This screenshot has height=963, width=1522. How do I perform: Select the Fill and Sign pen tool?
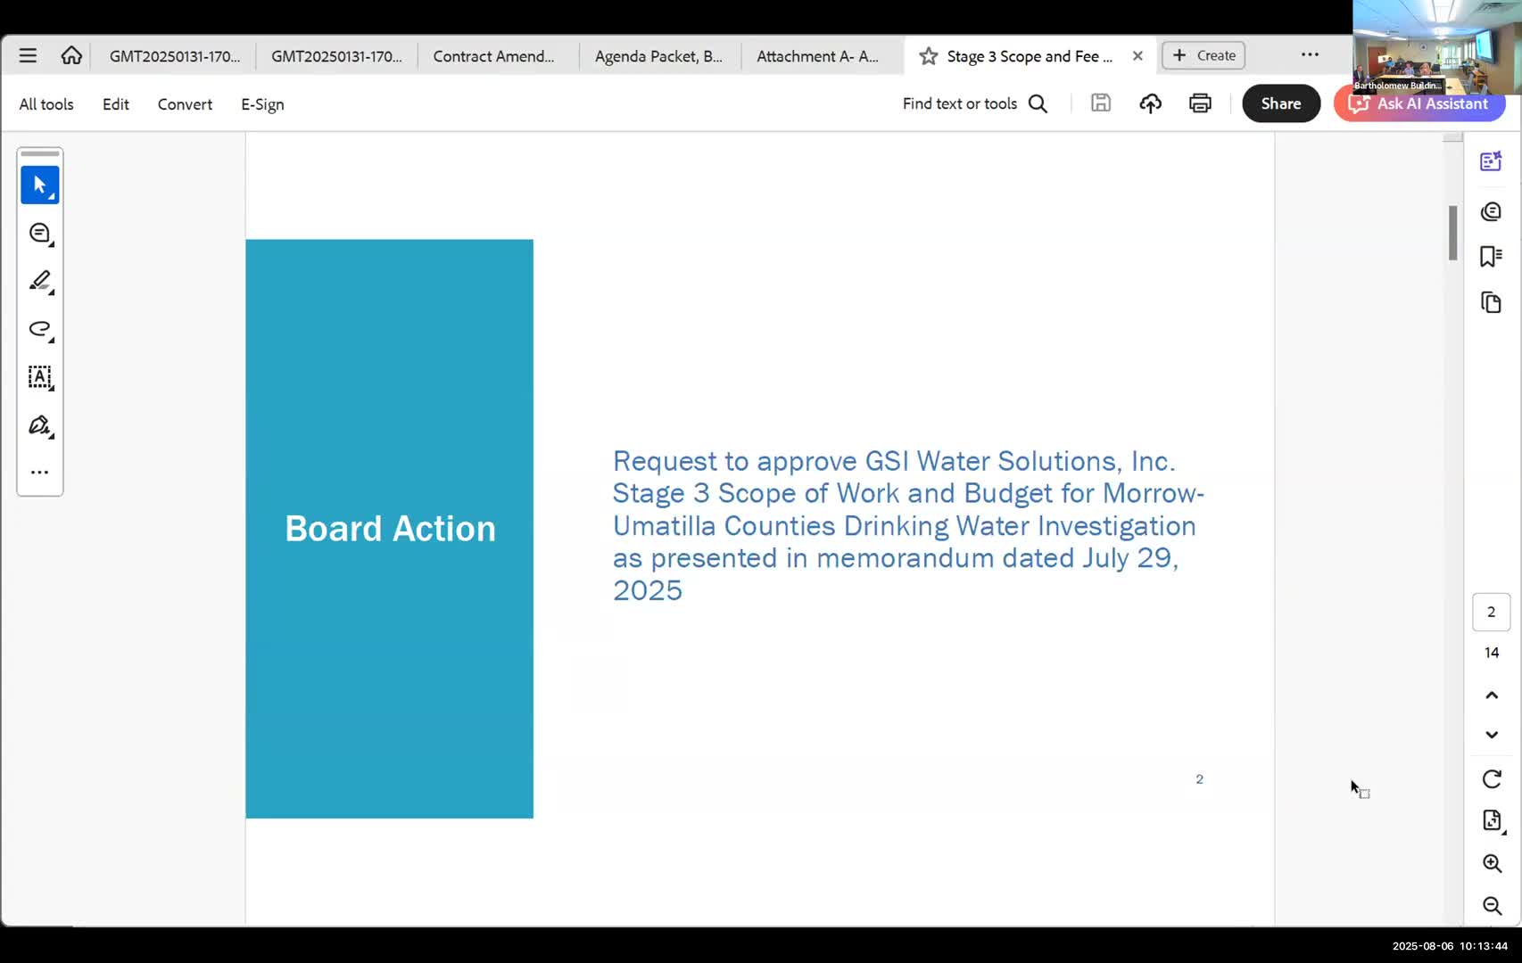click(x=40, y=425)
